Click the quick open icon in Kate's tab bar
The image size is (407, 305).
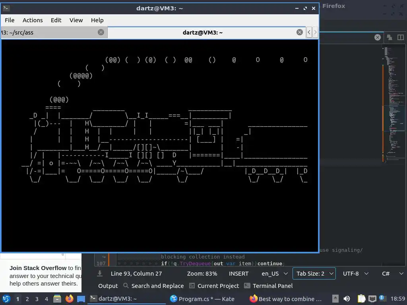pos(390,37)
